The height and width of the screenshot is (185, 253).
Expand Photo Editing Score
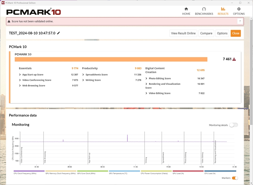pos(146,78)
